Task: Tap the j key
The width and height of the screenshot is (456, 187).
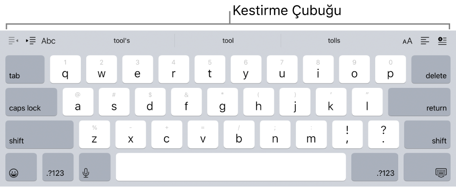Action: 295,102
